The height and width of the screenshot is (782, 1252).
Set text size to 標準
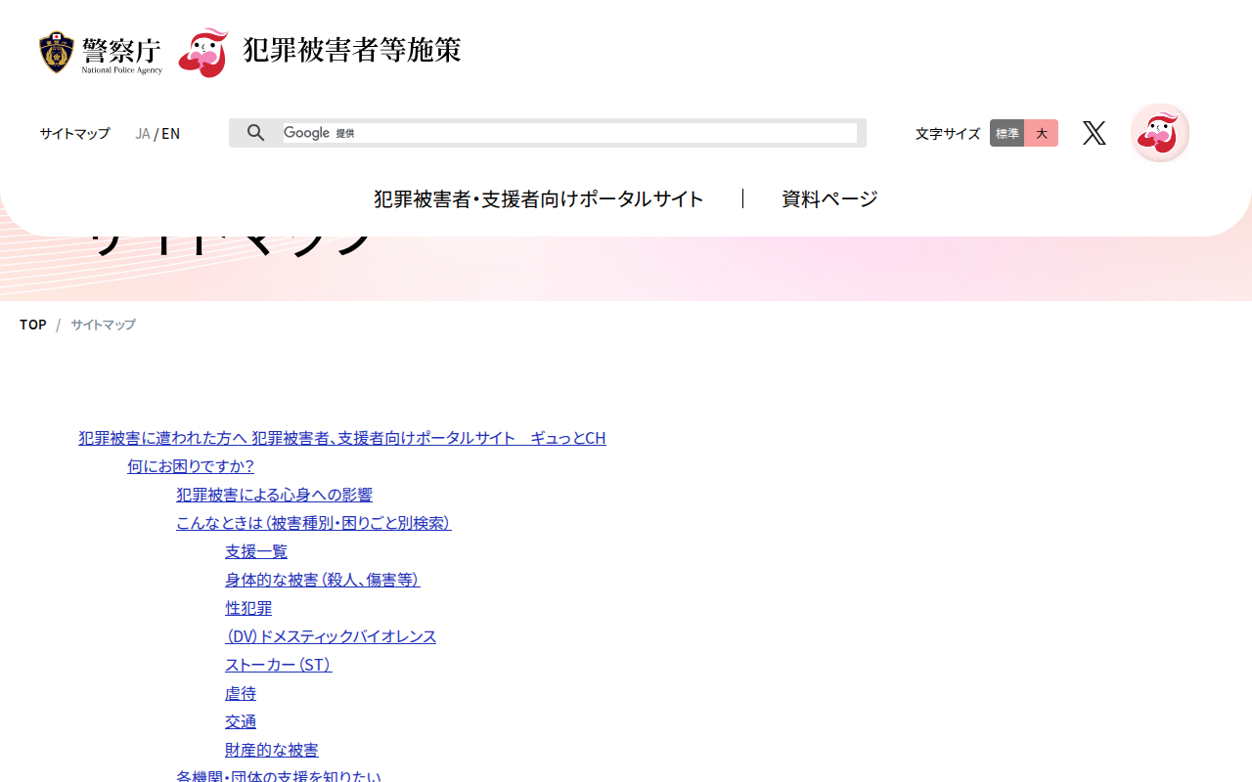(x=1007, y=133)
